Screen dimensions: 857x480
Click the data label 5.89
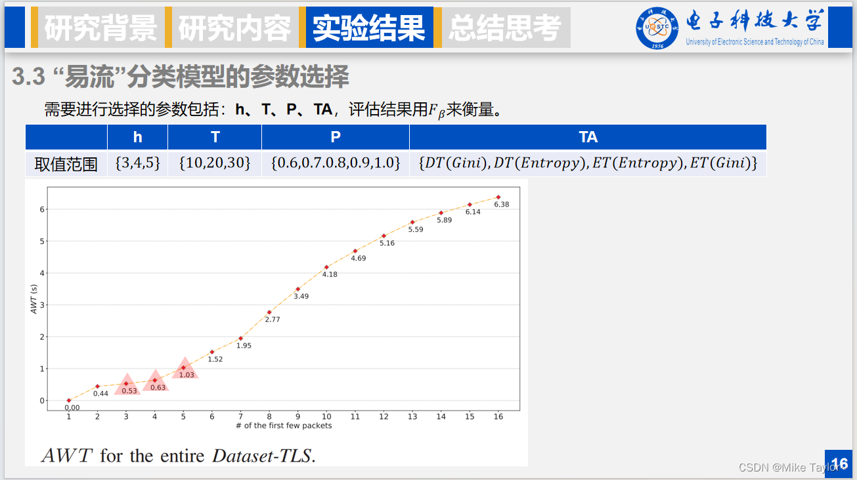444,220
